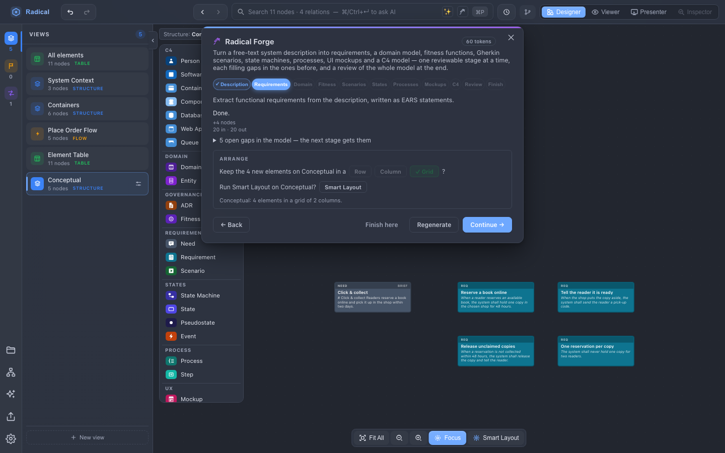This screenshot has width=725, height=453.
Task: Click Continue in Radical Forge
Action: coord(487,225)
